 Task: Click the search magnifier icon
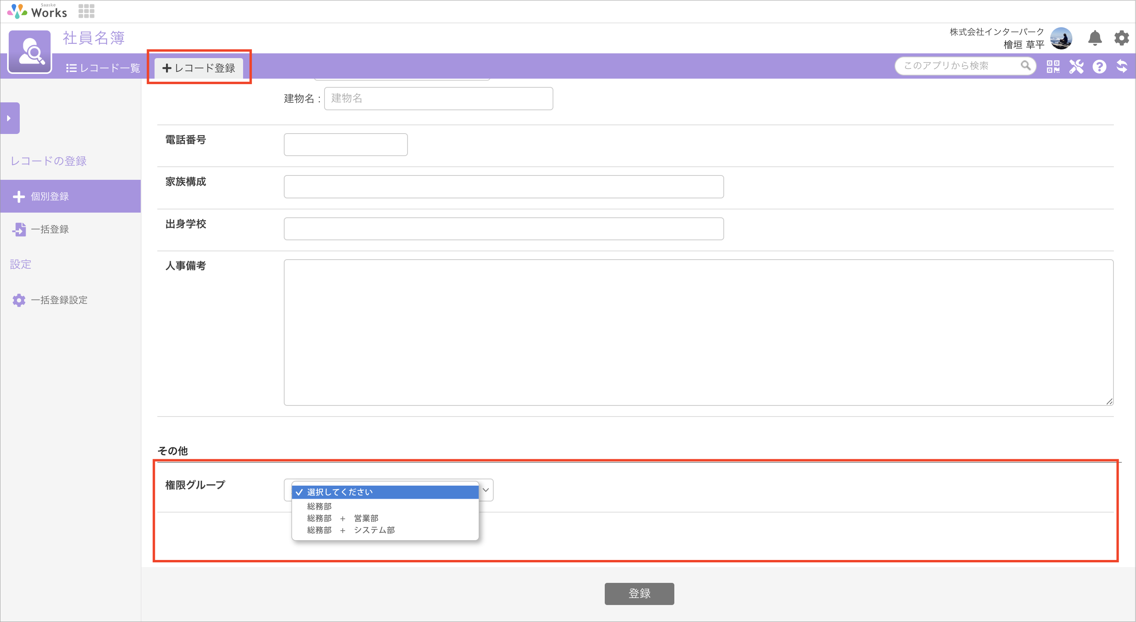(1026, 66)
